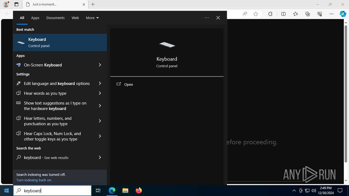Open the Windows Start button
The height and width of the screenshot is (196, 349).
7,191
